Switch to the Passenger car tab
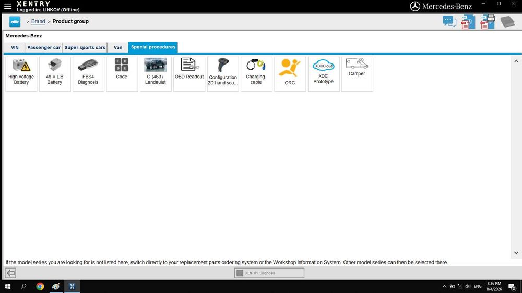 pyautogui.click(x=44, y=47)
